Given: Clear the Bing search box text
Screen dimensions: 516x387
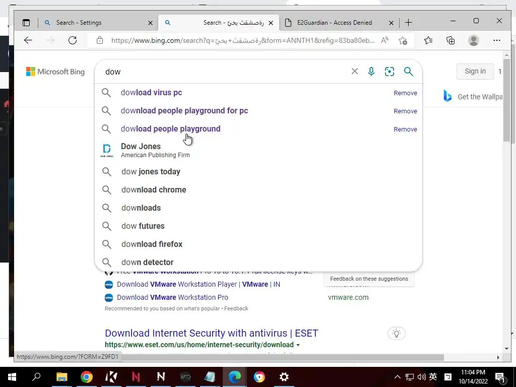Looking at the screenshot, I should (x=354, y=72).
